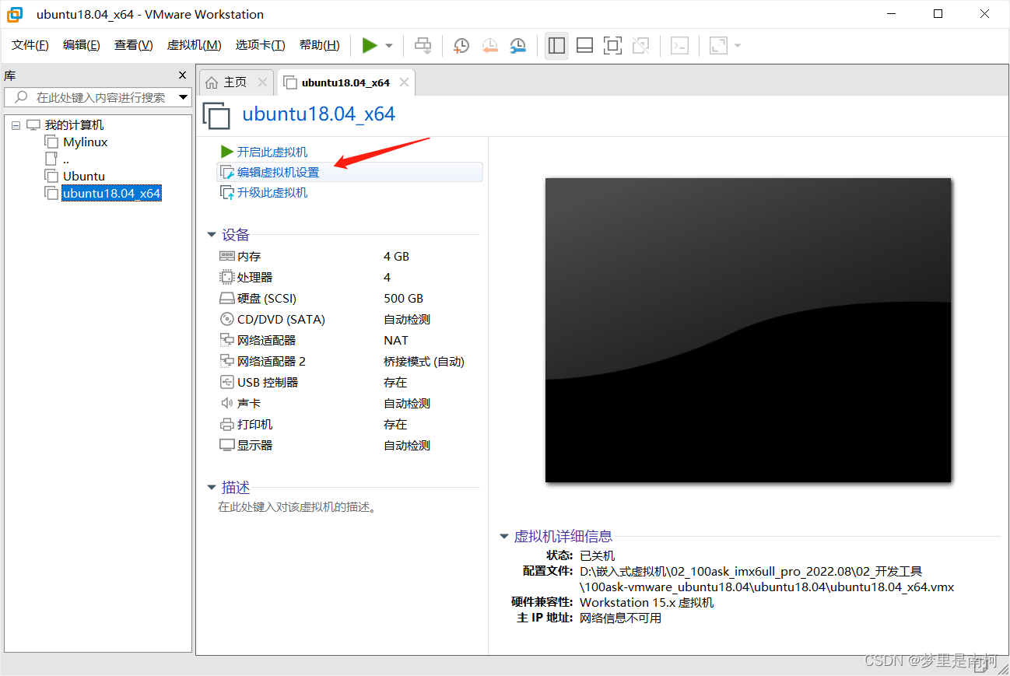Viewport: 1010px width, 676px height.
Task: Click the 内存 device row
Action: click(x=349, y=256)
